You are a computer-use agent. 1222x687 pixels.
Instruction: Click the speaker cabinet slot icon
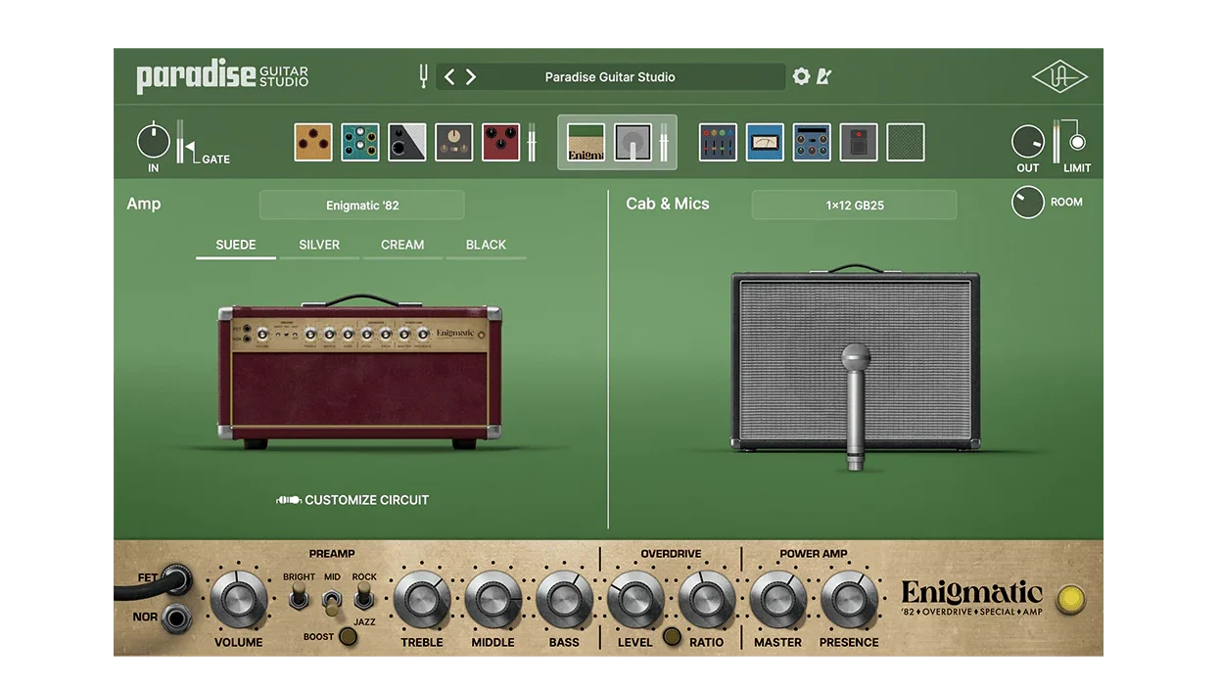coord(634,141)
